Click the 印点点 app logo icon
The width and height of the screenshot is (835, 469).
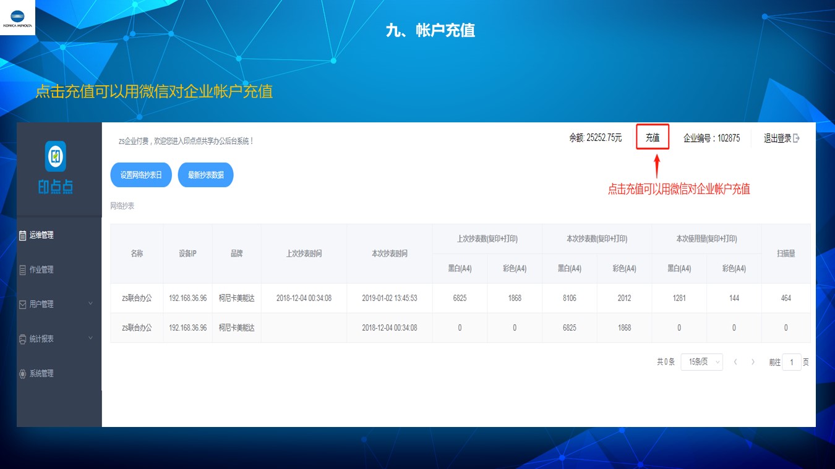(x=56, y=156)
